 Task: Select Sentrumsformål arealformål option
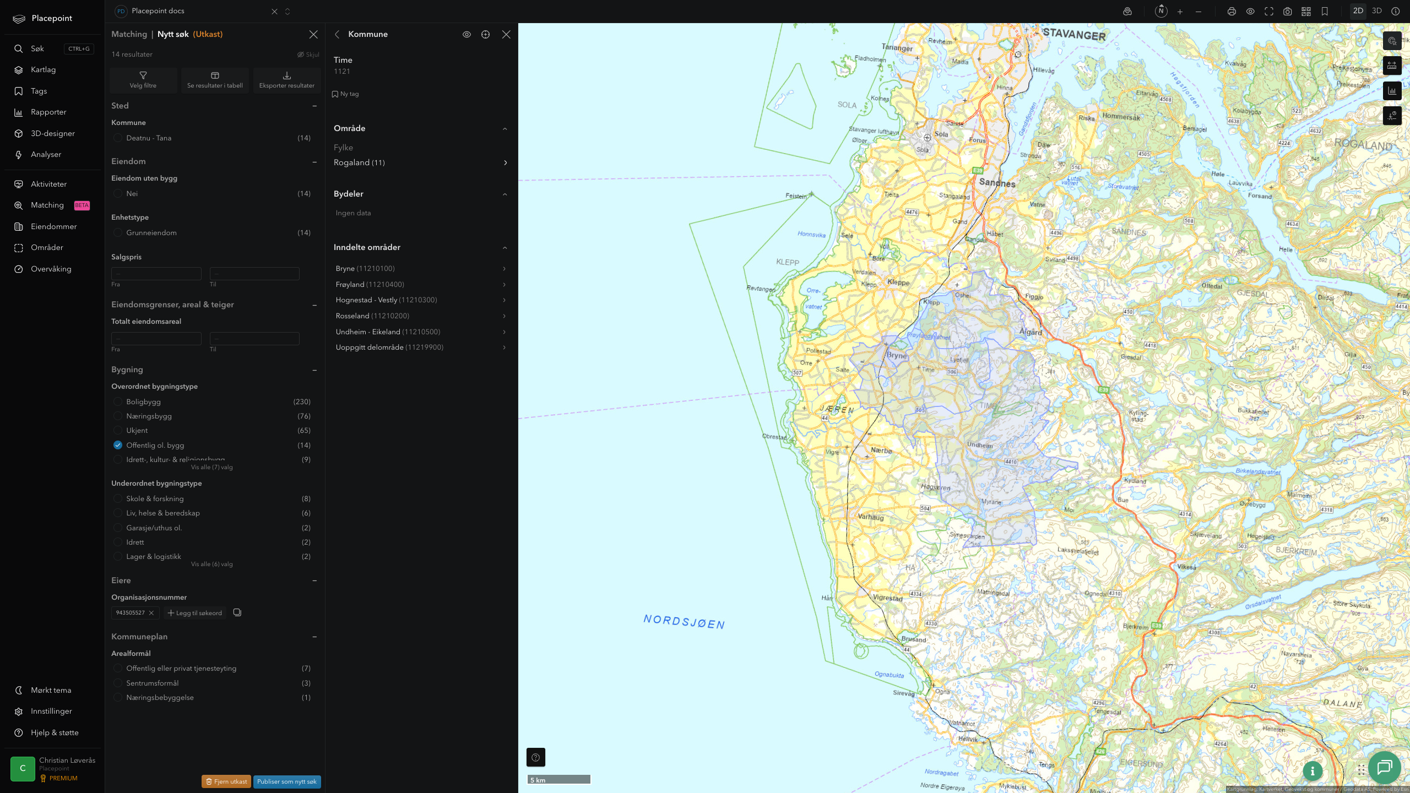118,683
